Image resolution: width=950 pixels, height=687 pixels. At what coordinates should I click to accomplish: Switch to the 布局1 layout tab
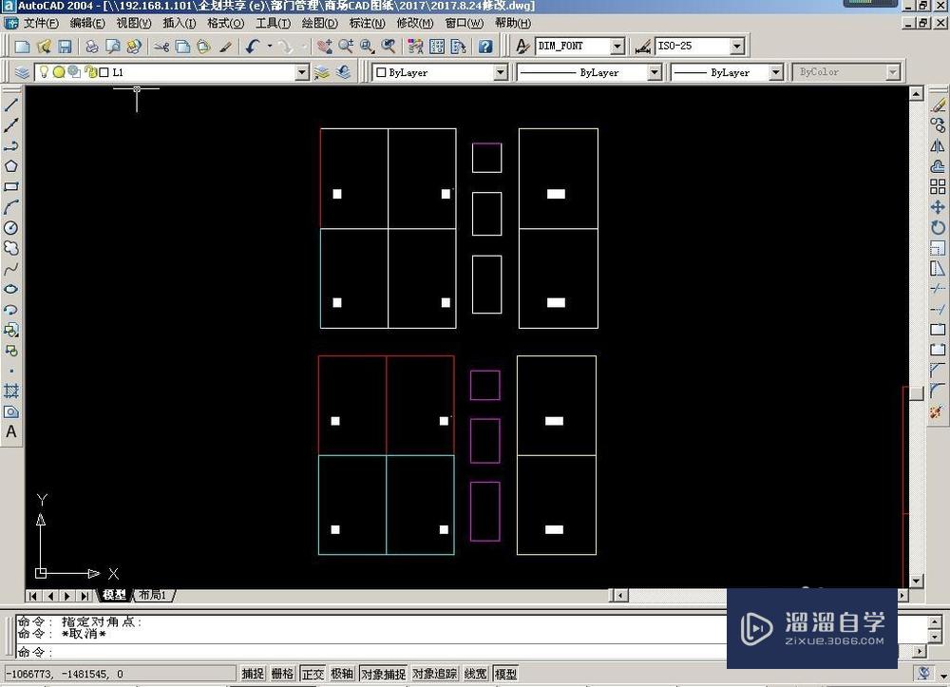coord(153,595)
